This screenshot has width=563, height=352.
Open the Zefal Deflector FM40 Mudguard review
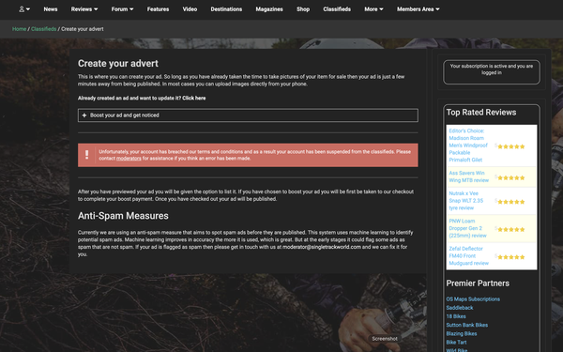[468, 255]
